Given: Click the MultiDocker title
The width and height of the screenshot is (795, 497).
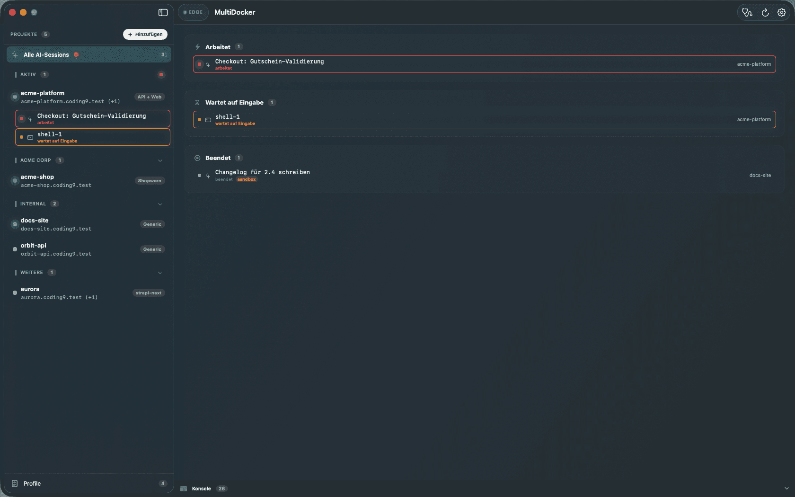Looking at the screenshot, I should coord(235,12).
